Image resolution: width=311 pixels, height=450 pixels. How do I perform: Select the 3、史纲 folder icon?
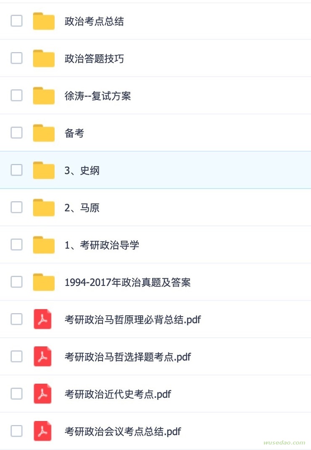tap(44, 170)
